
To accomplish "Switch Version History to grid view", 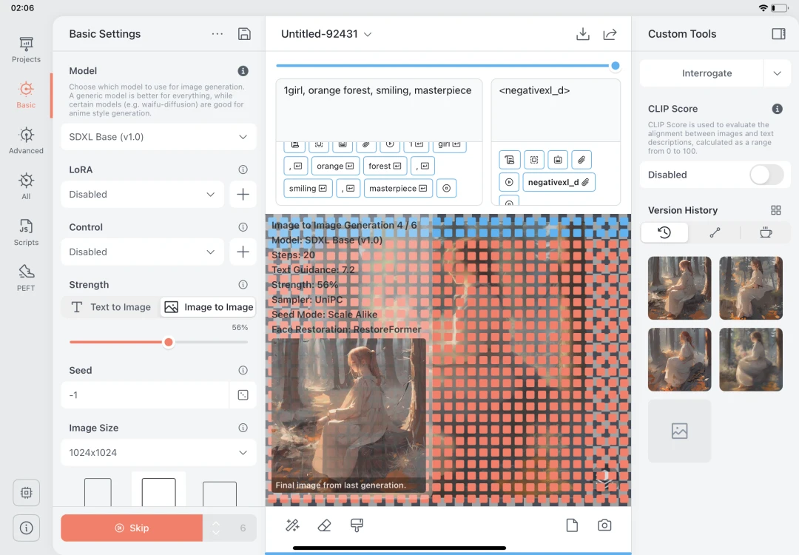I will point(775,210).
